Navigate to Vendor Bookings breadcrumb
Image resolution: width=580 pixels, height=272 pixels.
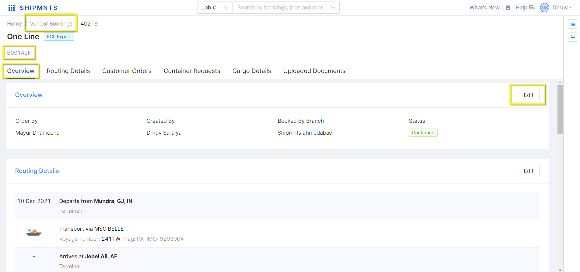click(x=51, y=24)
